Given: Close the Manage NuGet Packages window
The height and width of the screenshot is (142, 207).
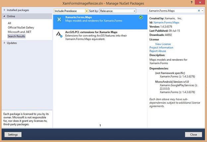Looking at the screenshot, I should (x=200, y=2).
